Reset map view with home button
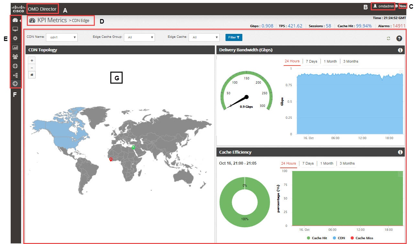Screen dimensions: 418x244 click(32, 75)
